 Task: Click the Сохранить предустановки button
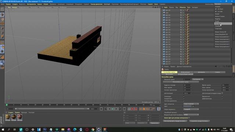199,121
